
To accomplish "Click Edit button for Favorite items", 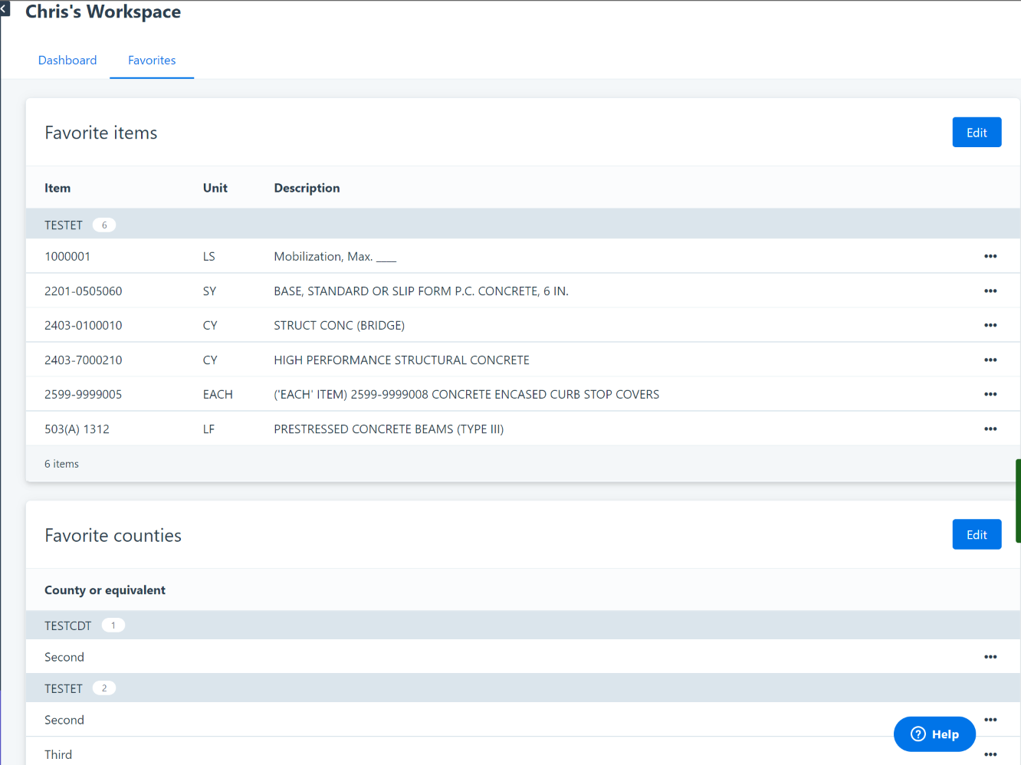I will pos(977,133).
